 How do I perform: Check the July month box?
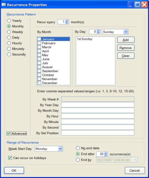[x=39, y=63]
